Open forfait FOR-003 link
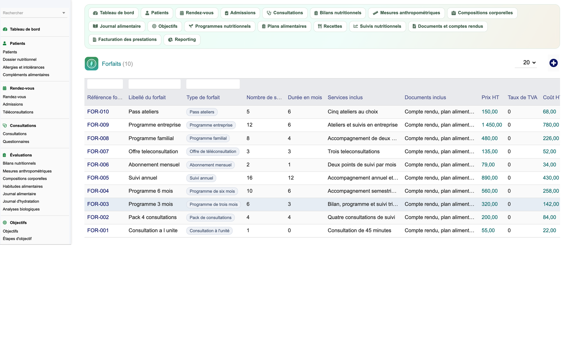The width and height of the screenshot is (570, 352). [x=98, y=204]
